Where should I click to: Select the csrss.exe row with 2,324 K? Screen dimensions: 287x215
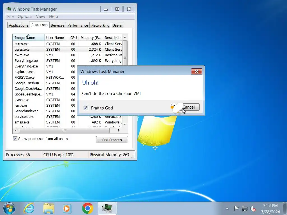point(67,49)
